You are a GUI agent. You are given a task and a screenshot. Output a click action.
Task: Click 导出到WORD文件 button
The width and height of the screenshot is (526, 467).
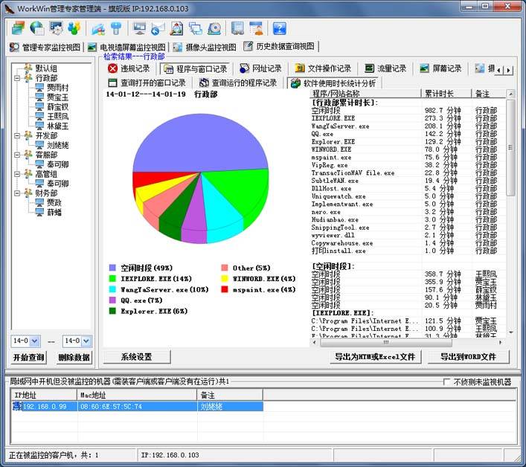pyautogui.click(x=468, y=357)
